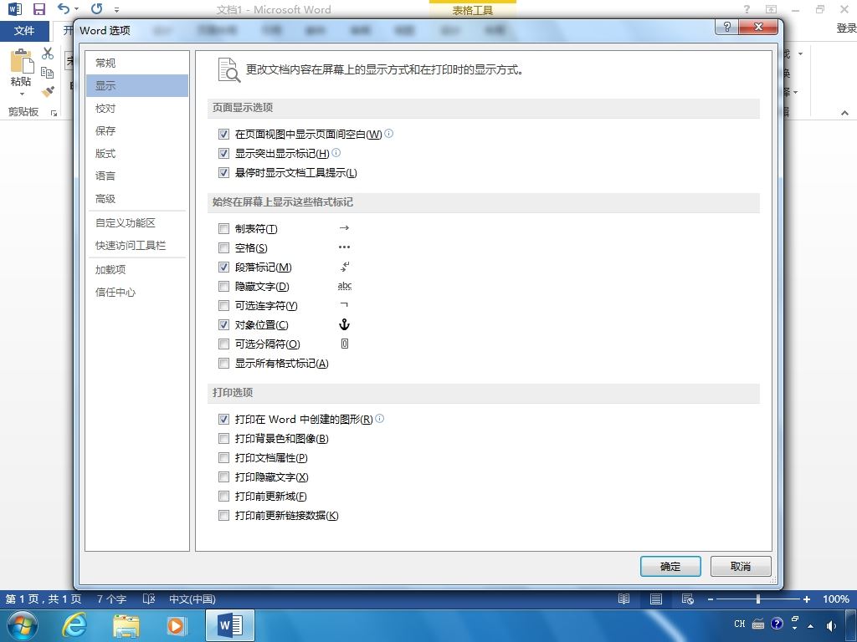857x642 pixels.
Task: Enable the tab characters checkbox
Action: [x=223, y=228]
